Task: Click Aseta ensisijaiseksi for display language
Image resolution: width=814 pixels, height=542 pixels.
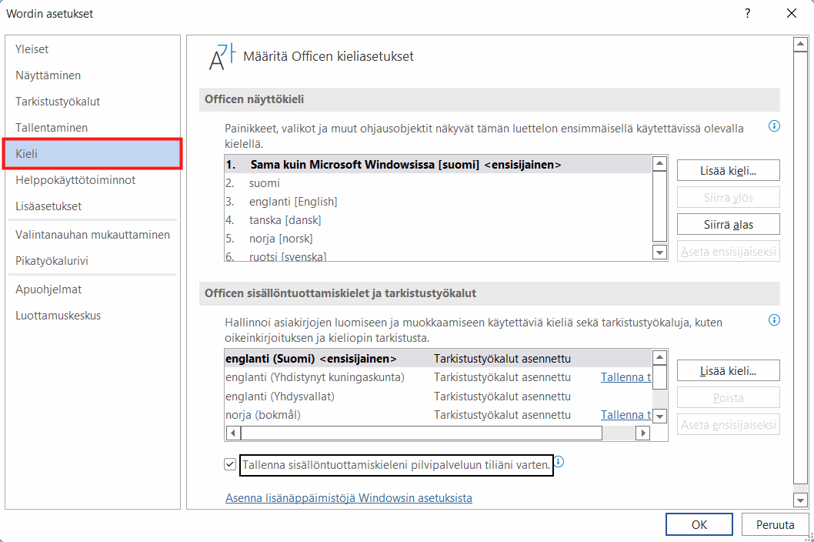Action: [729, 252]
